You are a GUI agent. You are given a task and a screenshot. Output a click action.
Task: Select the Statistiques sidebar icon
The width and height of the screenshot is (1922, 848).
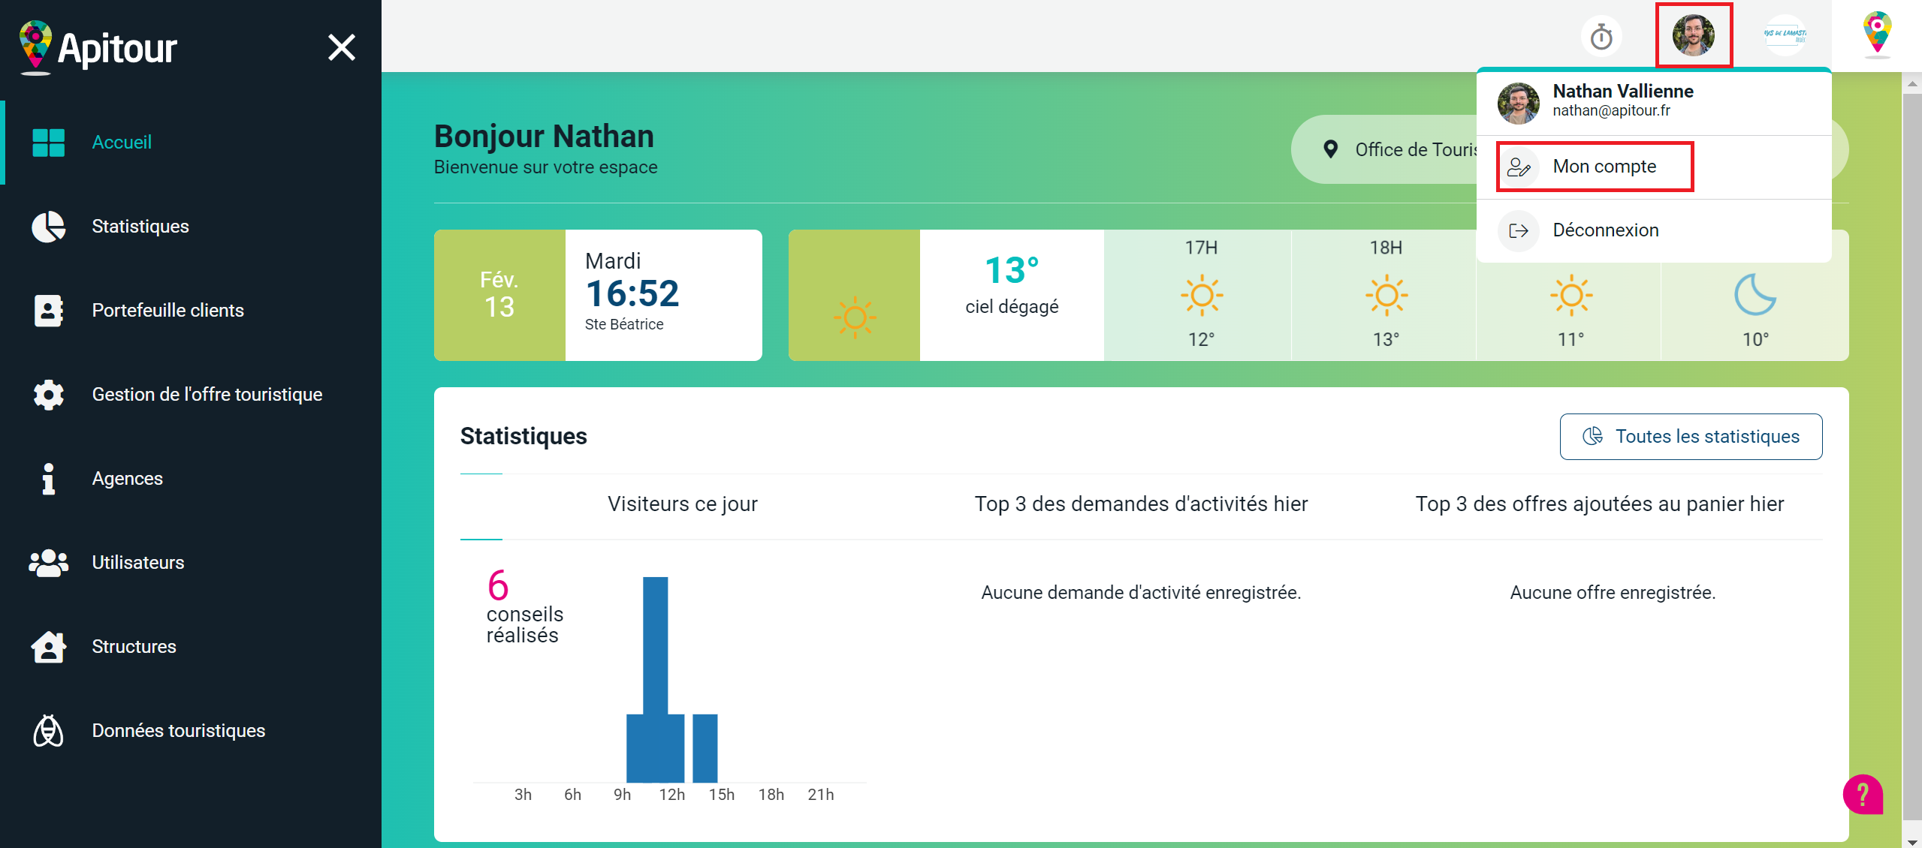pos(47,227)
